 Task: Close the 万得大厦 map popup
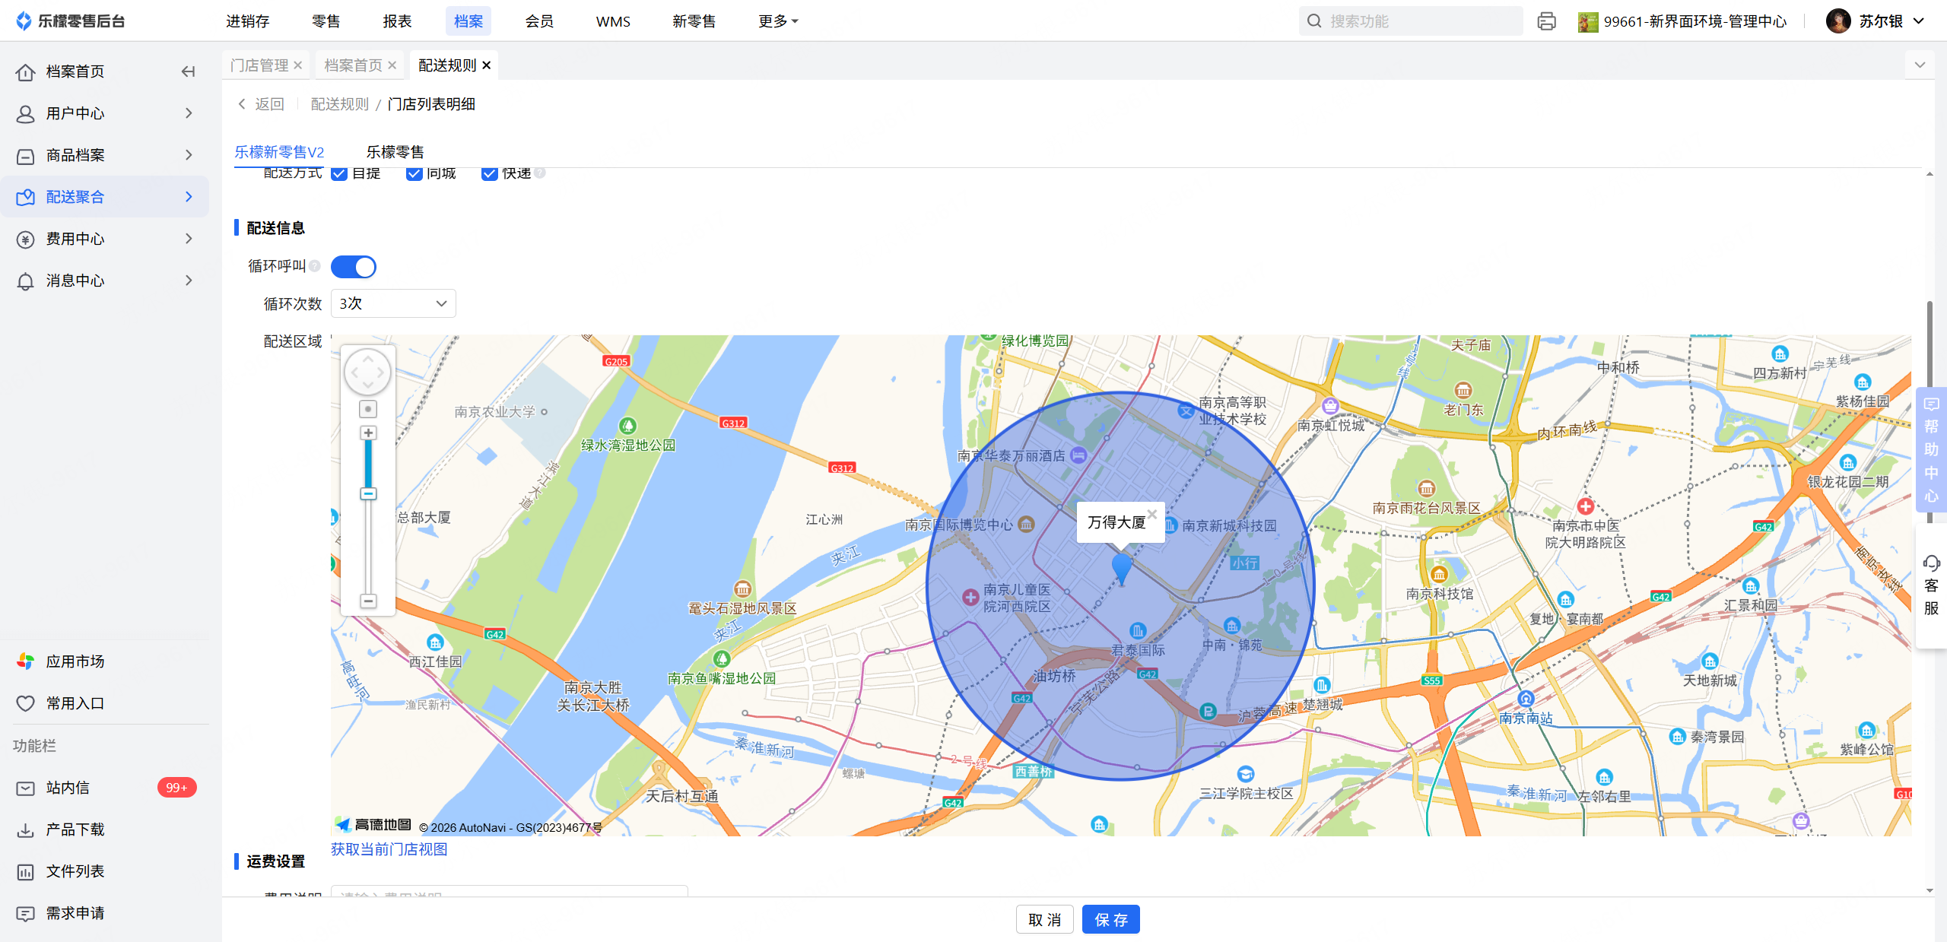[x=1152, y=514]
